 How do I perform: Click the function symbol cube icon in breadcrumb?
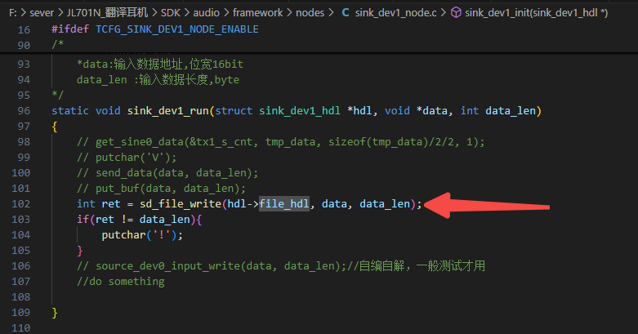coord(456,13)
